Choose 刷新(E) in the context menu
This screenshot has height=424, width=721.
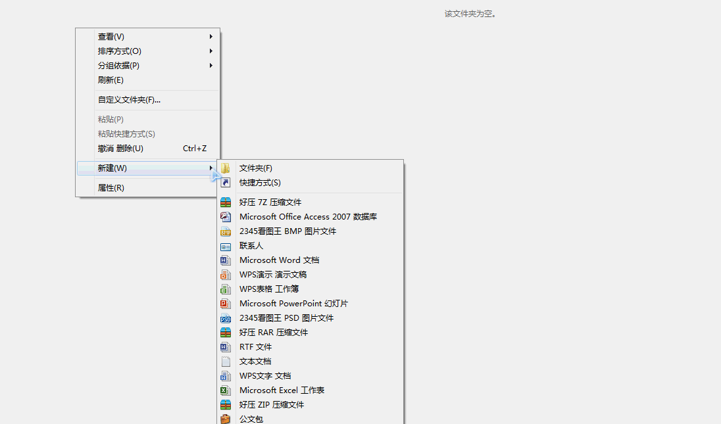pos(111,80)
